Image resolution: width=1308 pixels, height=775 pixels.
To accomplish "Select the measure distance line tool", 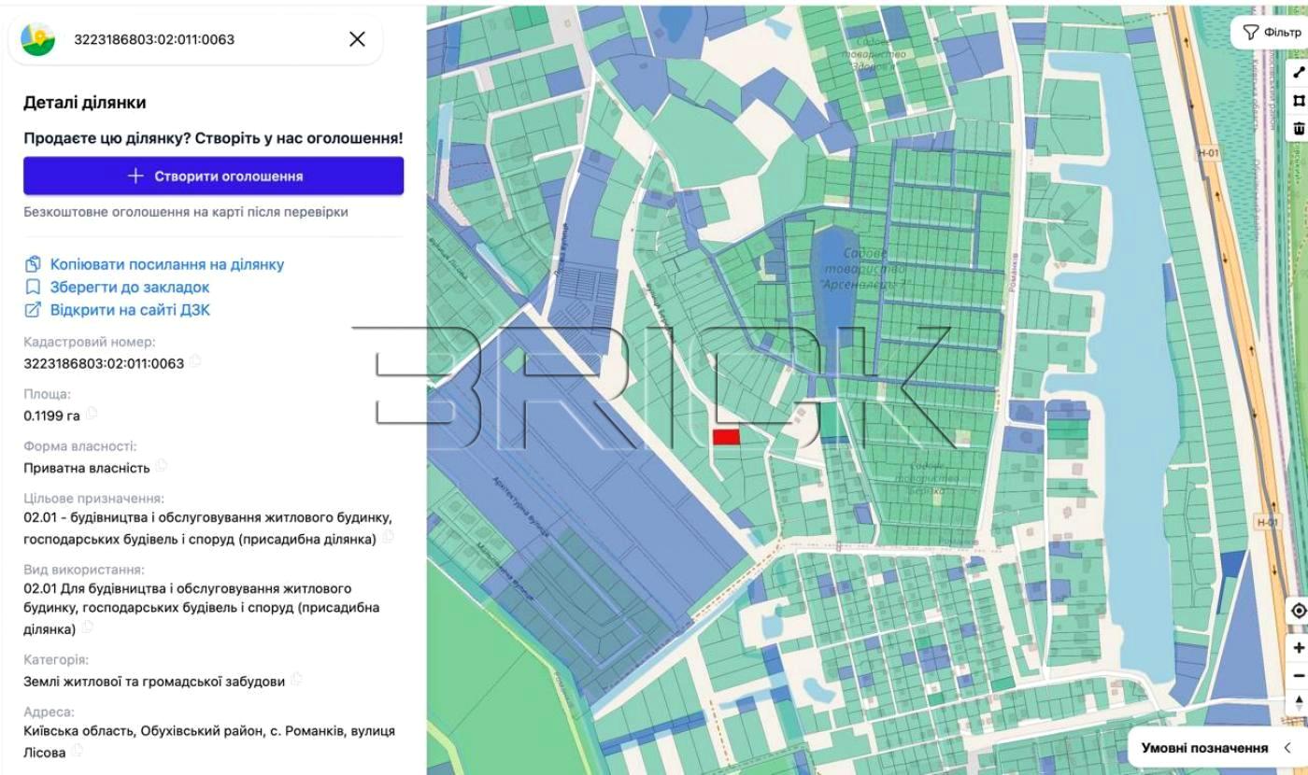I will [x=1299, y=72].
